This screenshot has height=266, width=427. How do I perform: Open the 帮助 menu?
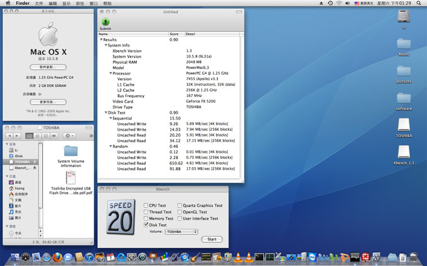[107, 3]
